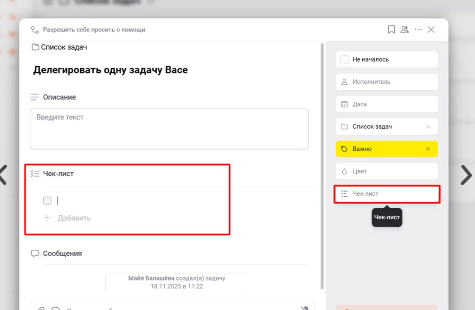This screenshot has width=475, height=310.
Task: Open the participants icon in header
Action: [404, 30]
